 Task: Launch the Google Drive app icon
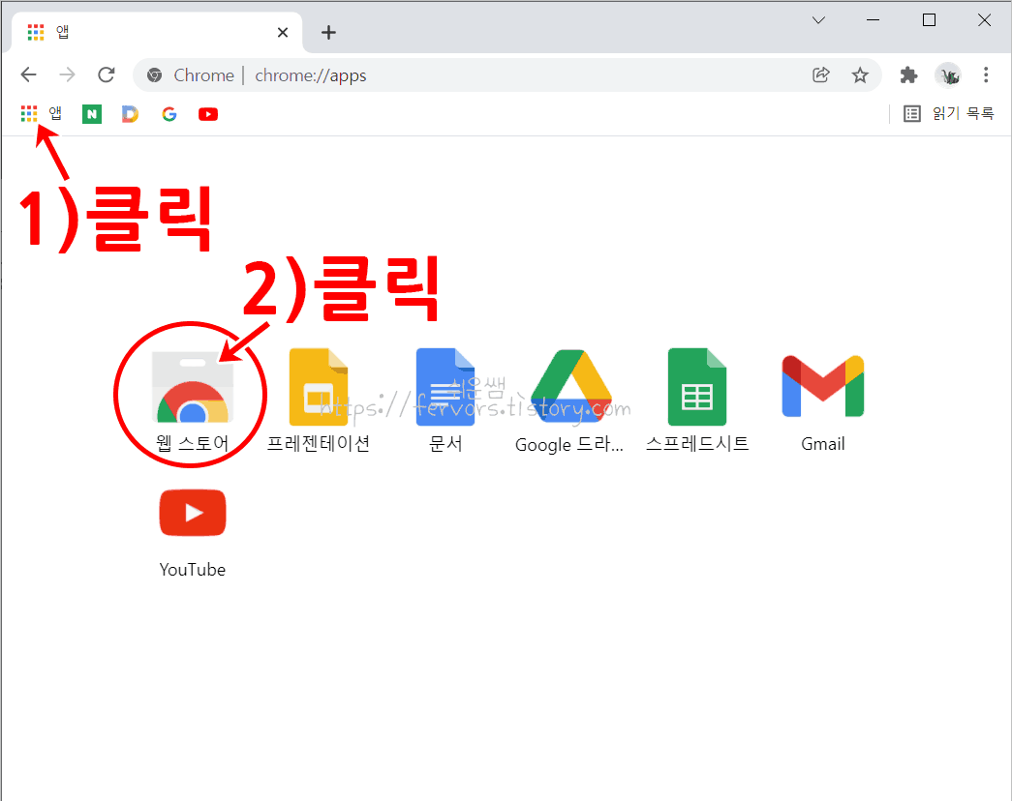point(571,386)
